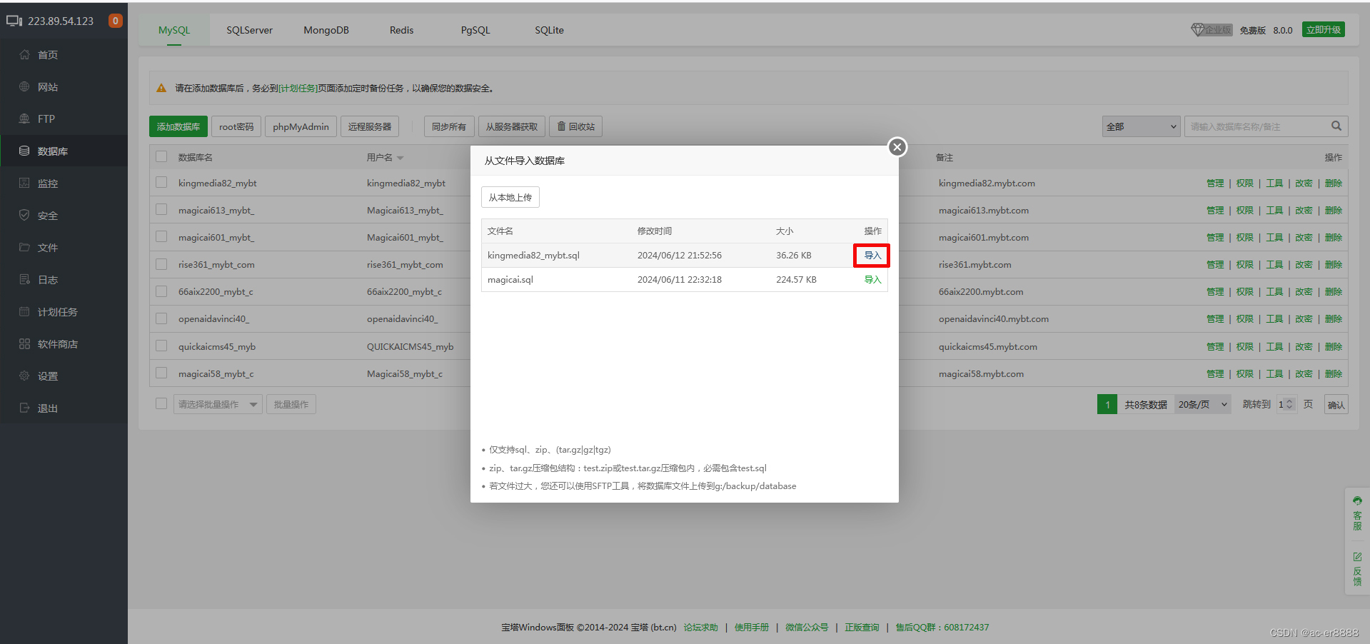1370x644 pixels.
Task: Click the 从本地上传 upload button
Action: coord(510,197)
